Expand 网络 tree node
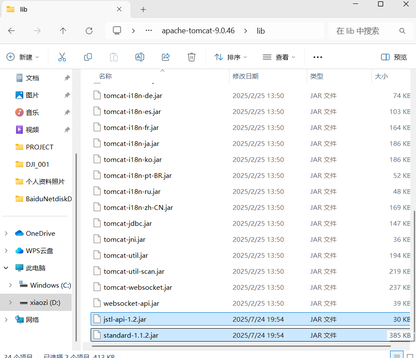 tap(6, 320)
